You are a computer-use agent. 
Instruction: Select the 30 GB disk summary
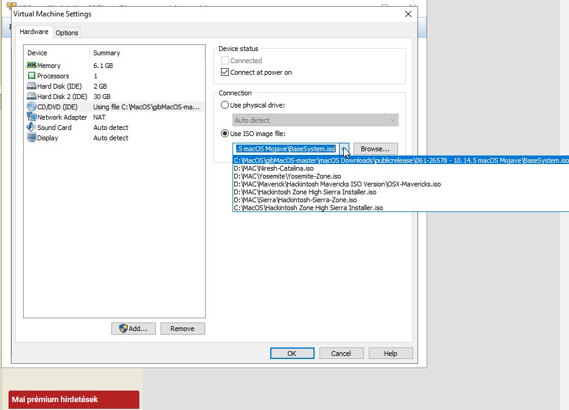point(102,97)
